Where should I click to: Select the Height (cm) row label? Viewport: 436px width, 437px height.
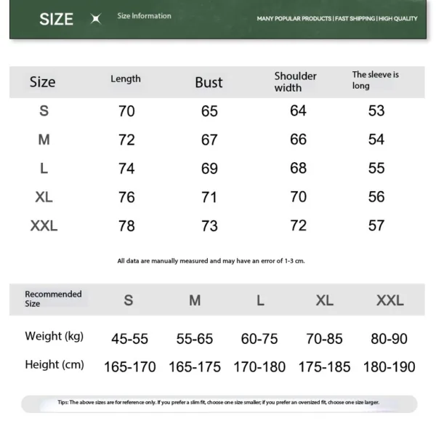click(x=54, y=364)
